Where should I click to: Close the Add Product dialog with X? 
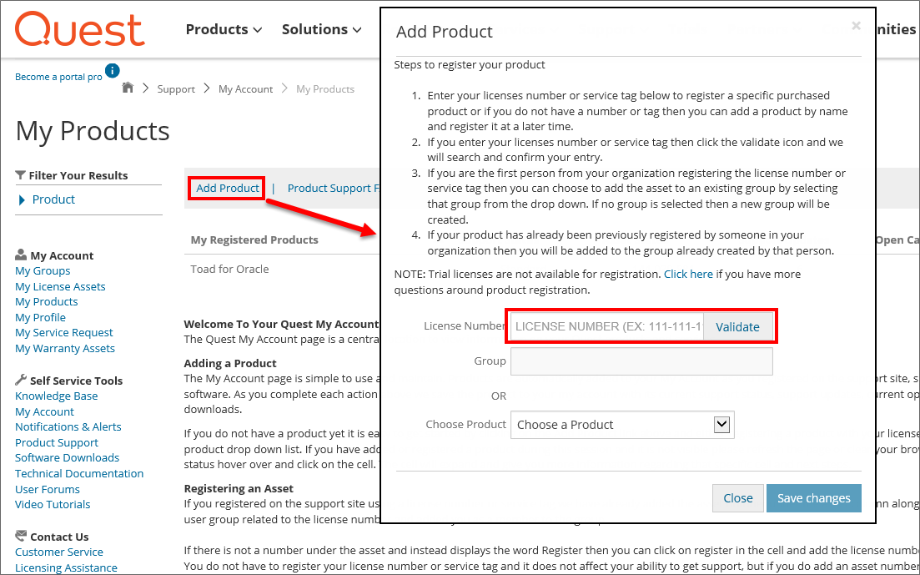[856, 25]
